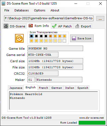The image size is (107, 126).
Task: Click the export arrow icon on Export tab
Action: 77,26
